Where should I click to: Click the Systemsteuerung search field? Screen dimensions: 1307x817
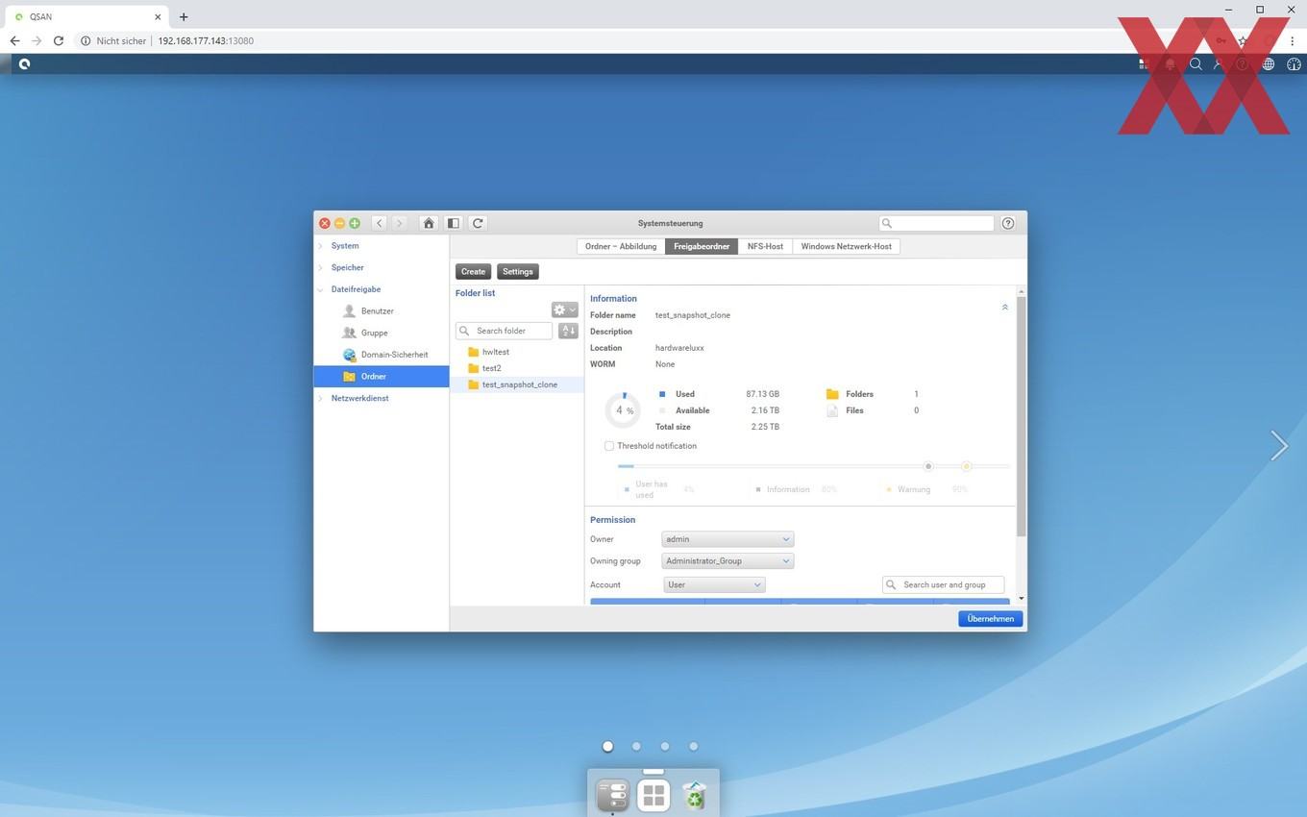[x=937, y=223]
